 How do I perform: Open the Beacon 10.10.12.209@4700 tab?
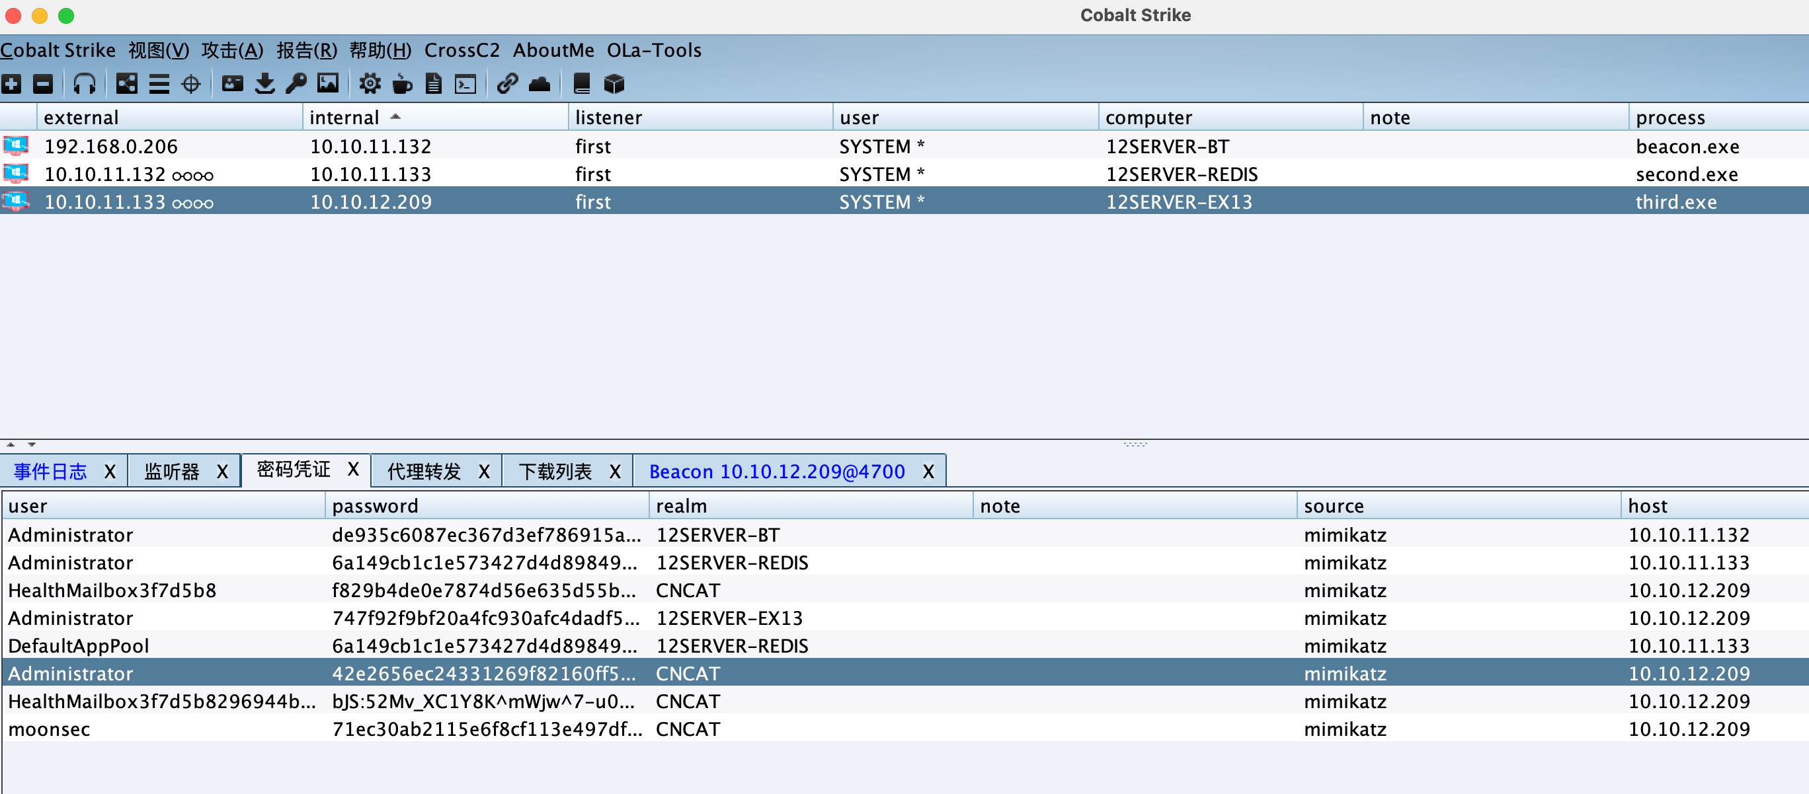coord(776,472)
